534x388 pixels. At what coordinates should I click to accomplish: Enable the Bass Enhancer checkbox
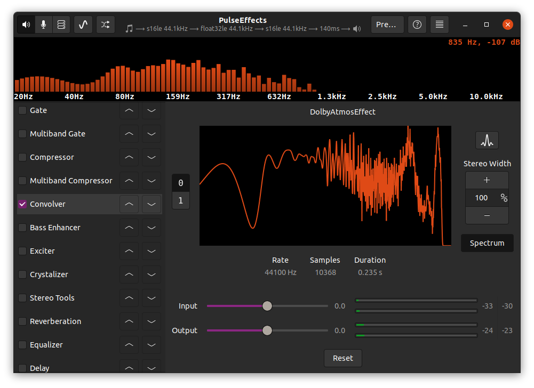click(22, 228)
